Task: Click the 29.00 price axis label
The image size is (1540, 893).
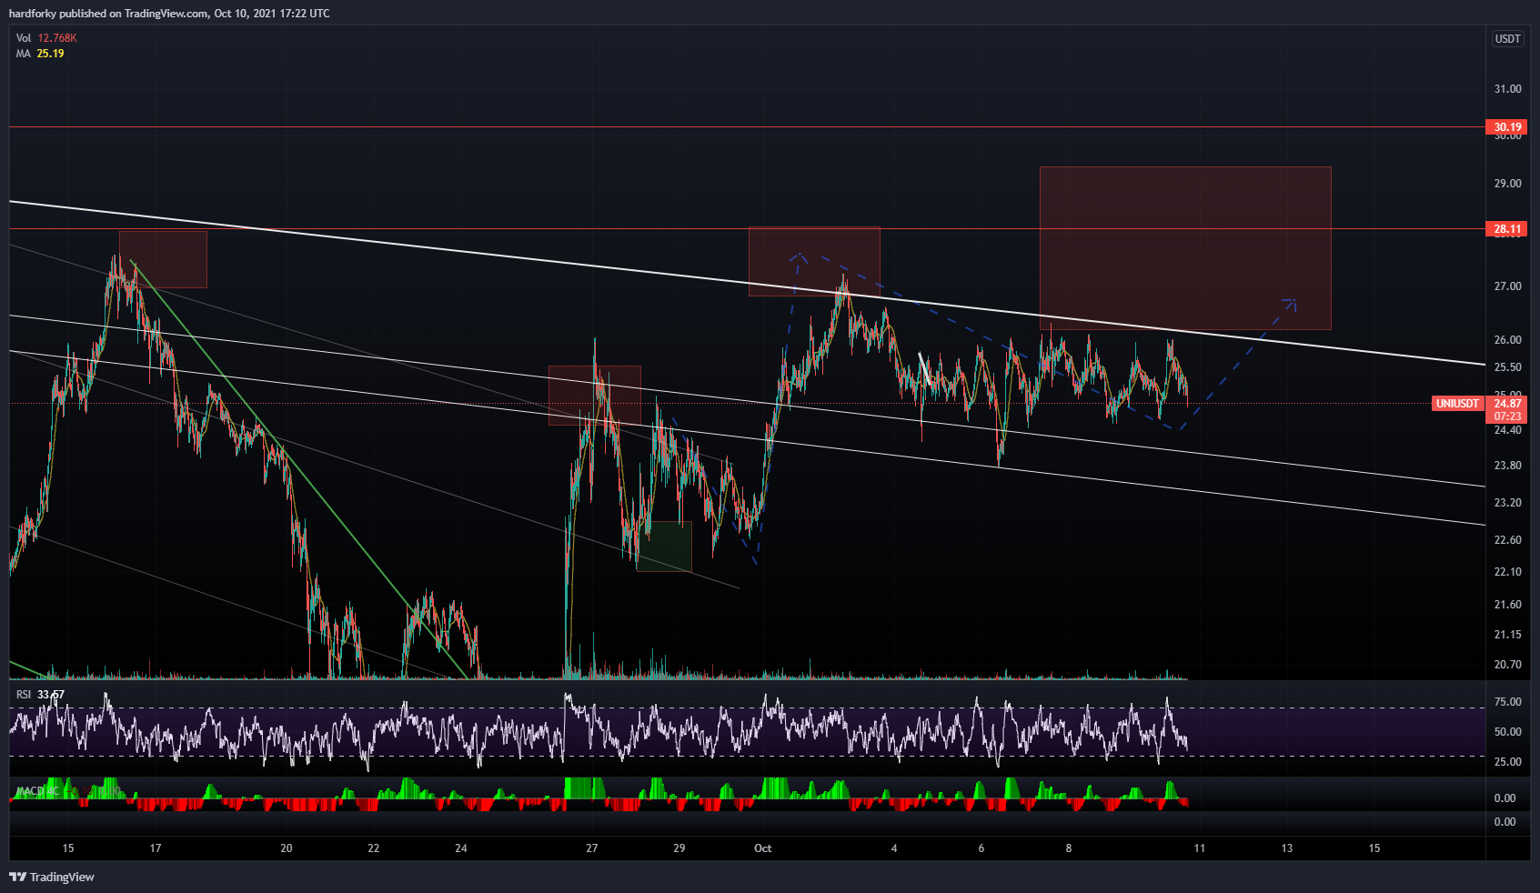Action: (1507, 184)
